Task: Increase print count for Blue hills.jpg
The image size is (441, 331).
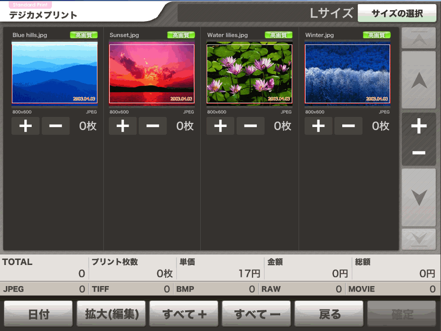Action: [x=25, y=126]
